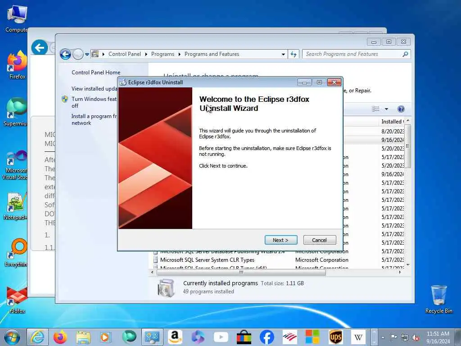461x346 pixels.
Task: Open the network tray icon
Action: 405,337
